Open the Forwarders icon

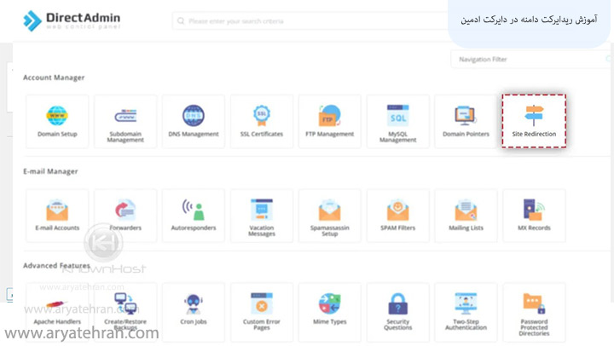(x=125, y=214)
